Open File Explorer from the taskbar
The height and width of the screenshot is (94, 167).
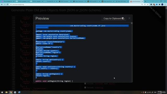click(x=6, y=92)
